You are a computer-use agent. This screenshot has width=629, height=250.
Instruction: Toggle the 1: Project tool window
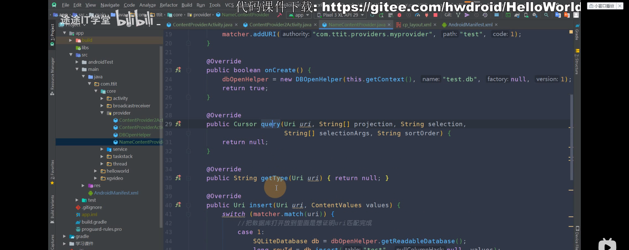tap(52, 35)
